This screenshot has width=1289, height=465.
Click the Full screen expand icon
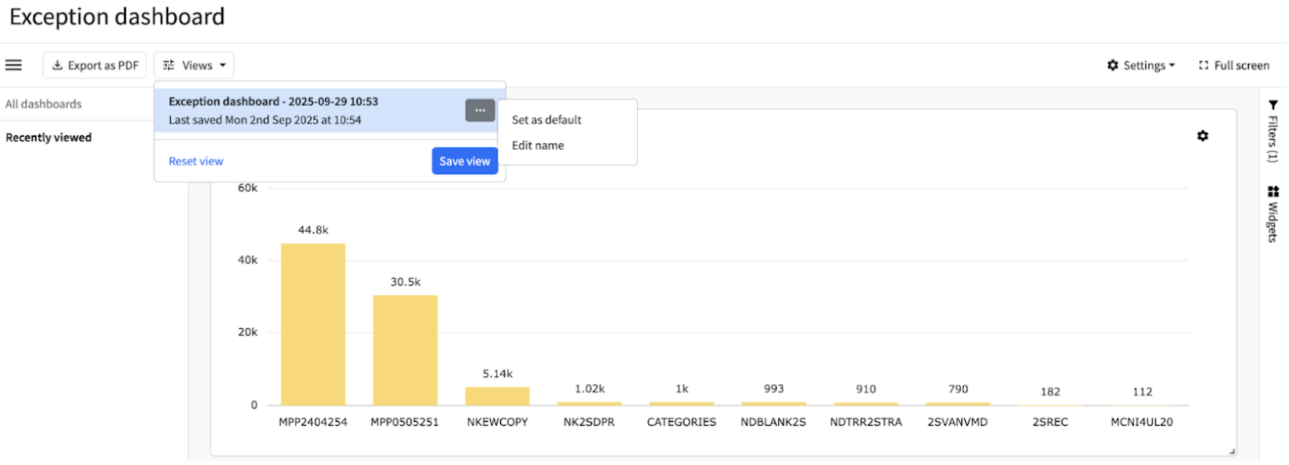tap(1203, 65)
